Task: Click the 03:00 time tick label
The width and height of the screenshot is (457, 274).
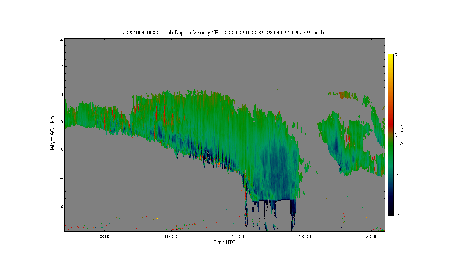Action: pyautogui.click(x=104, y=237)
